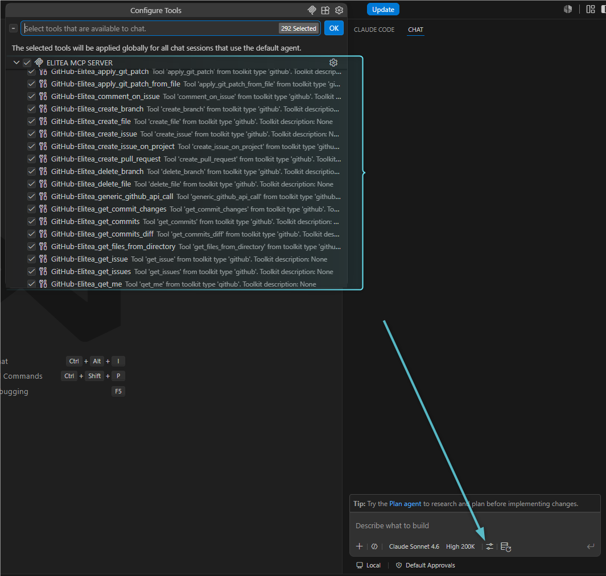Viewport: 606px width, 576px height.
Task: Uncheck GitHub-Elitea_create_file checkbox
Action: 32,121
